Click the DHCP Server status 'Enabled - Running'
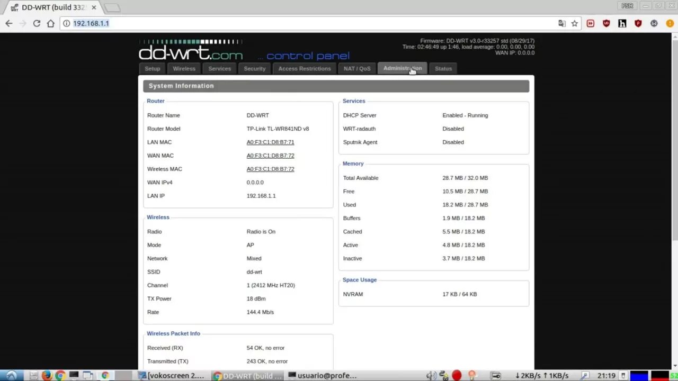 pyautogui.click(x=465, y=115)
